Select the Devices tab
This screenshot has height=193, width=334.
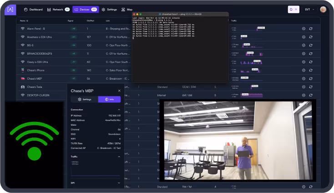click(86, 10)
